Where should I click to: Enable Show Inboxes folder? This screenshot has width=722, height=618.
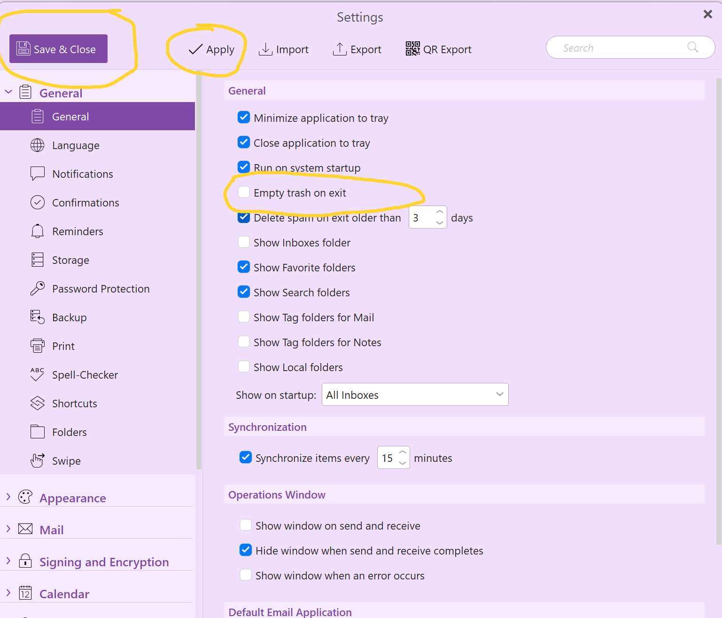pos(244,242)
